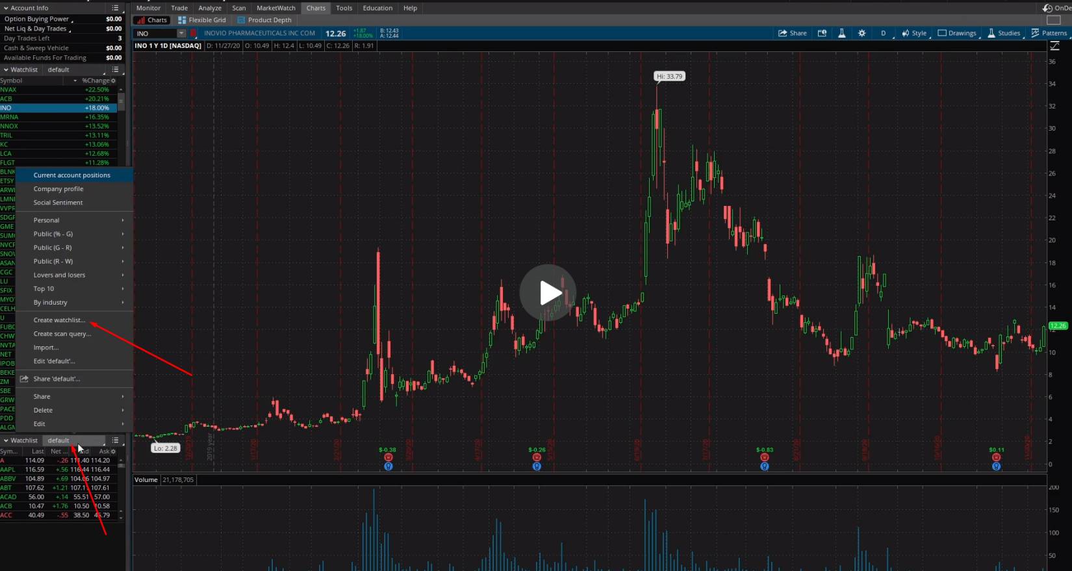Select the MRNA row in watchlist
Image resolution: width=1072 pixels, height=571 pixels.
click(58, 117)
